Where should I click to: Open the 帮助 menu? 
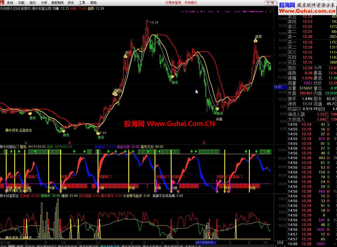coord(94,3)
